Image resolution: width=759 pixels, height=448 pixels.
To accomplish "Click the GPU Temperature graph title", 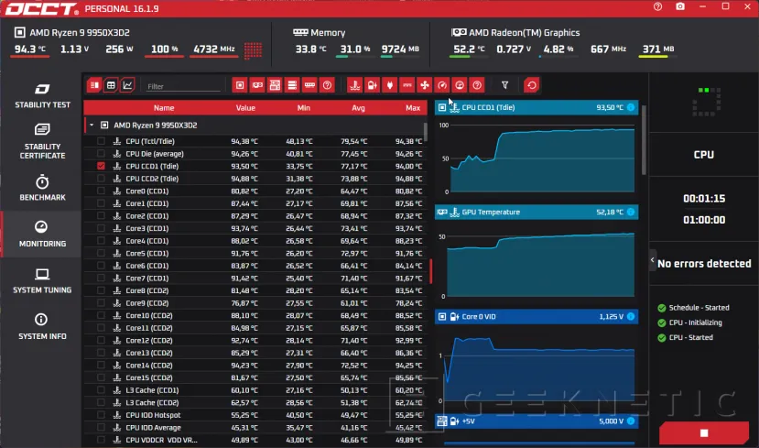I will coord(491,212).
